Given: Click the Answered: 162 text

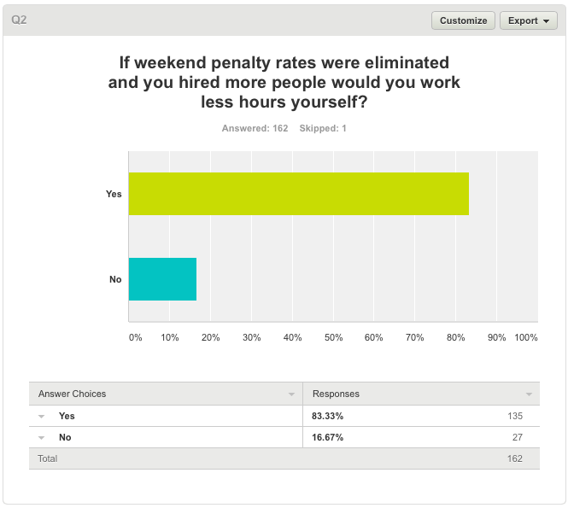Looking at the screenshot, I should pos(255,129).
